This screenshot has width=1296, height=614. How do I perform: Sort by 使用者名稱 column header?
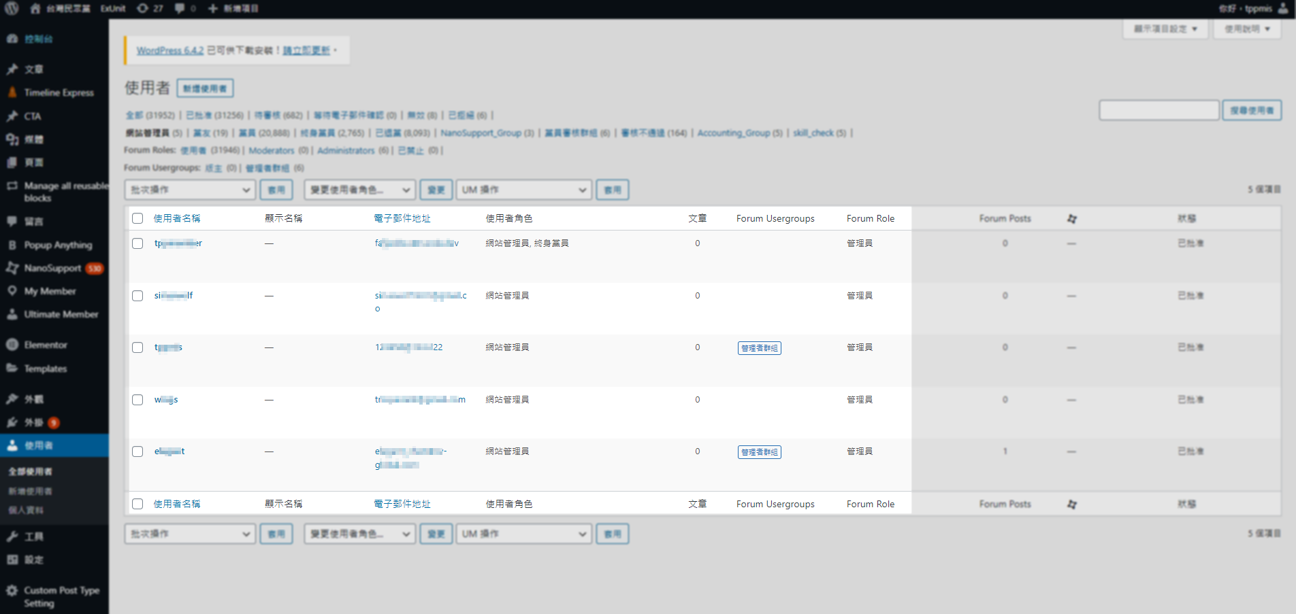point(177,218)
